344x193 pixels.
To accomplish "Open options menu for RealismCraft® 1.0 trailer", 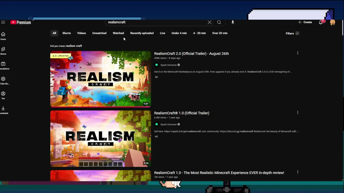I will click(298, 113).
